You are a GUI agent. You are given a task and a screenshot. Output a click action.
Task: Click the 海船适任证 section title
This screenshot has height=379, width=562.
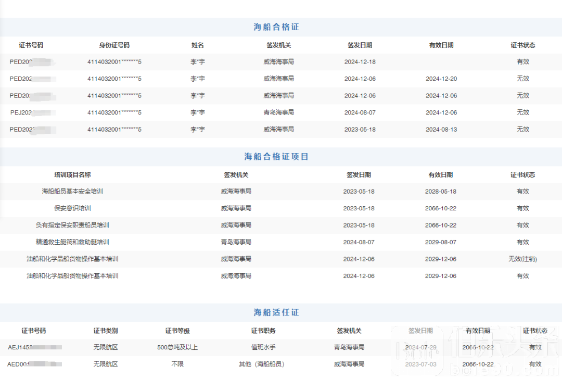(x=276, y=312)
